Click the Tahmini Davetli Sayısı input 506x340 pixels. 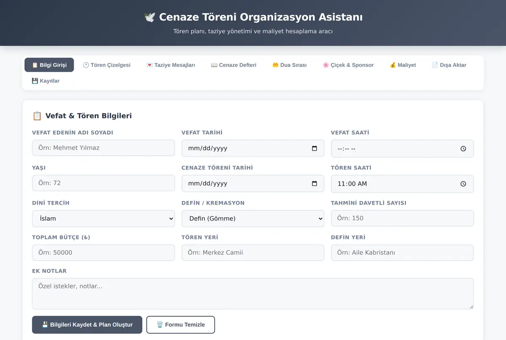click(402, 218)
